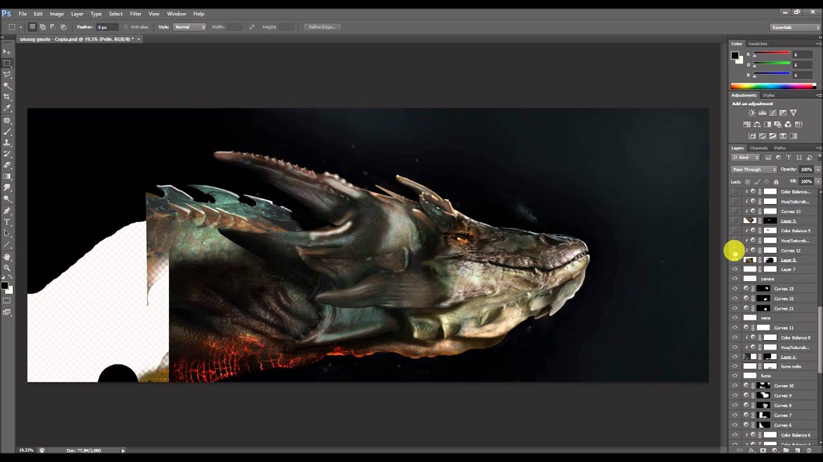The image size is (823, 462).
Task: Select the Lasso tool
Action: click(x=7, y=74)
